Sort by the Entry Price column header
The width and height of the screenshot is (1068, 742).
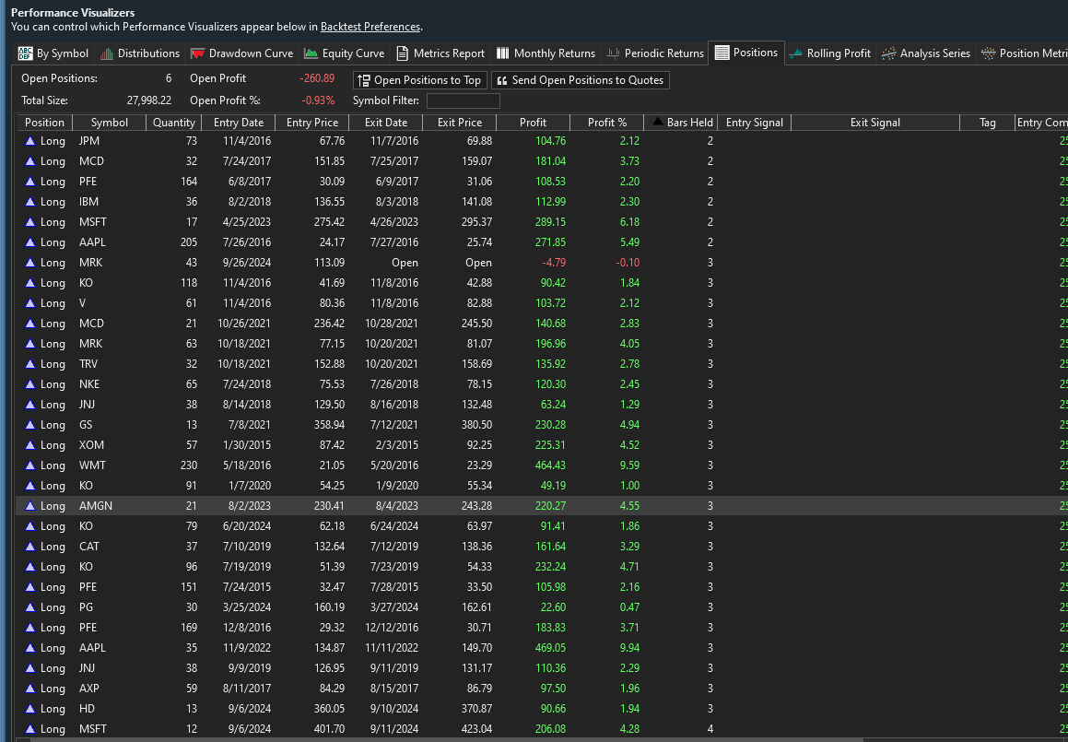(x=312, y=123)
